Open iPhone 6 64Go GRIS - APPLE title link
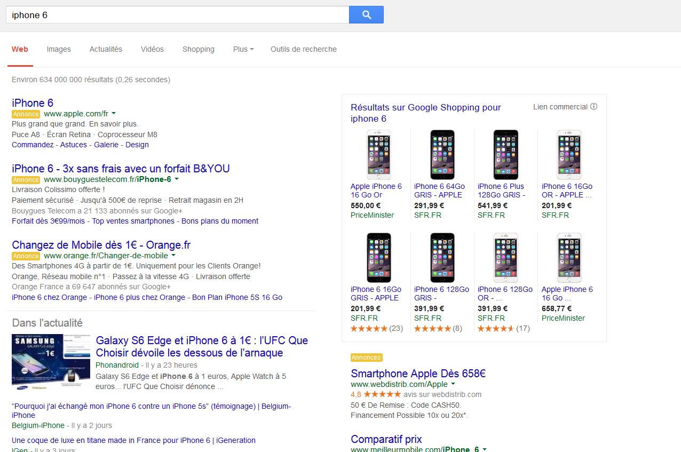Viewport: 681px width, 452px height. 439,191
